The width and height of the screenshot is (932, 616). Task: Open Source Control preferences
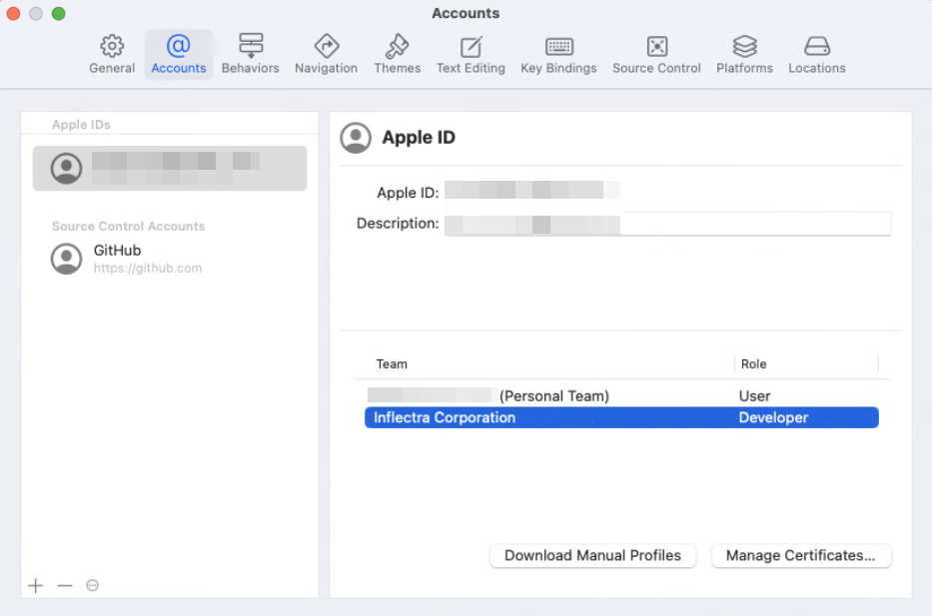click(656, 54)
